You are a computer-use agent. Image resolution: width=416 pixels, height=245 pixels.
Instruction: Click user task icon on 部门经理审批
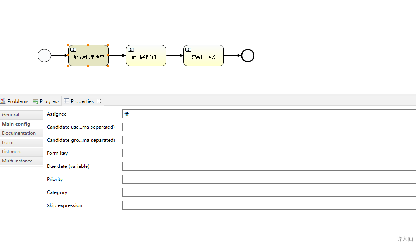click(131, 50)
